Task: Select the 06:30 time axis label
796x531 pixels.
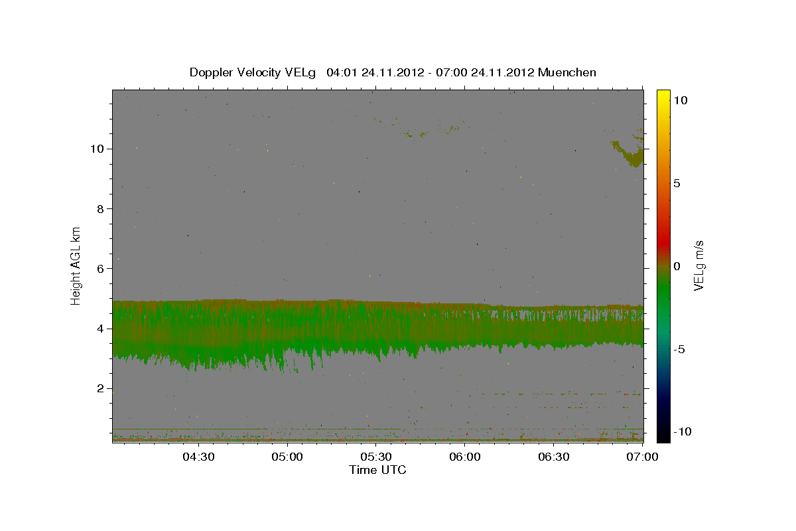Action: (x=554, y=457)
